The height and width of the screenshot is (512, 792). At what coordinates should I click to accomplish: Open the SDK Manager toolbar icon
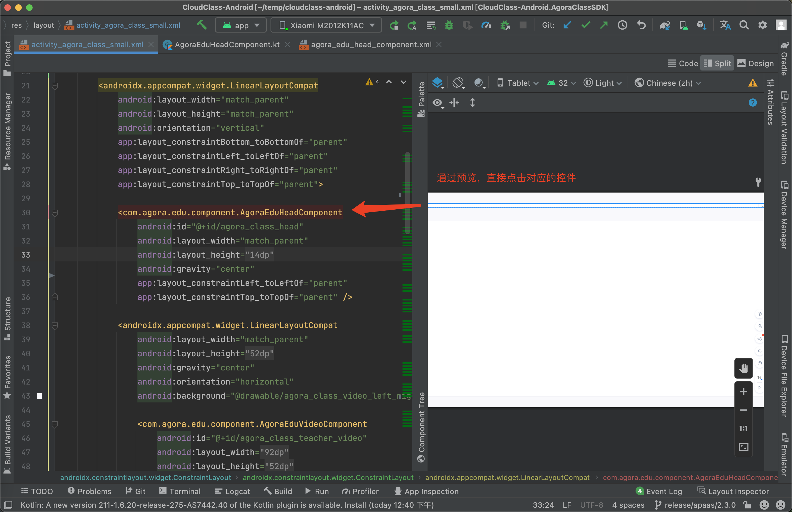tap(702, 25)
